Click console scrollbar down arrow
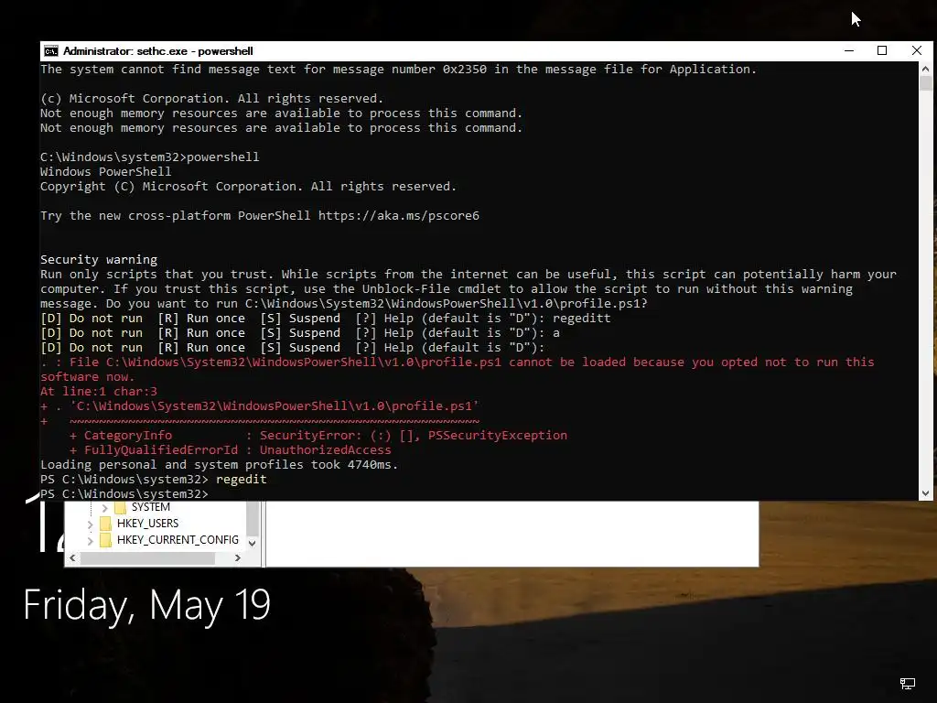The width and height of the screenshot is (937, 703). coord(926,493)
